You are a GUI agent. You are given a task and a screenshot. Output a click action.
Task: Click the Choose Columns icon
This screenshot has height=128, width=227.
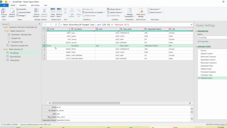(36, 11)
